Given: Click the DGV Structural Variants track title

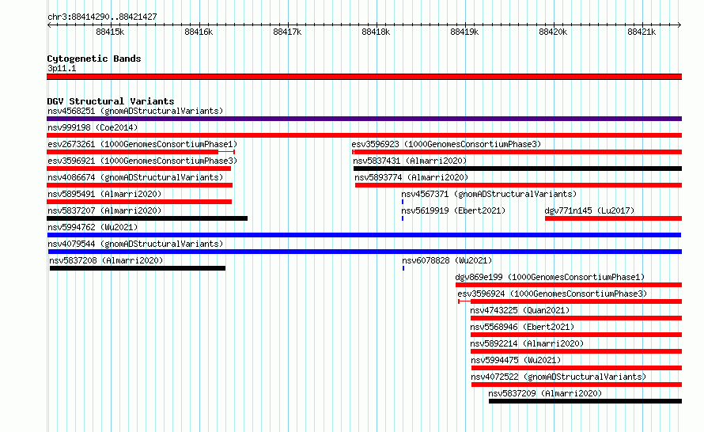Looking at the screenshot, I should (111, 101).
